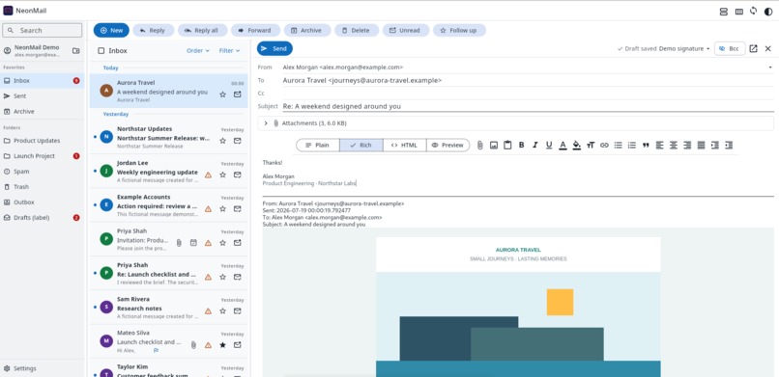Click the Delete button
This screenshot has width=779, height=377.
tap(357, 30)
